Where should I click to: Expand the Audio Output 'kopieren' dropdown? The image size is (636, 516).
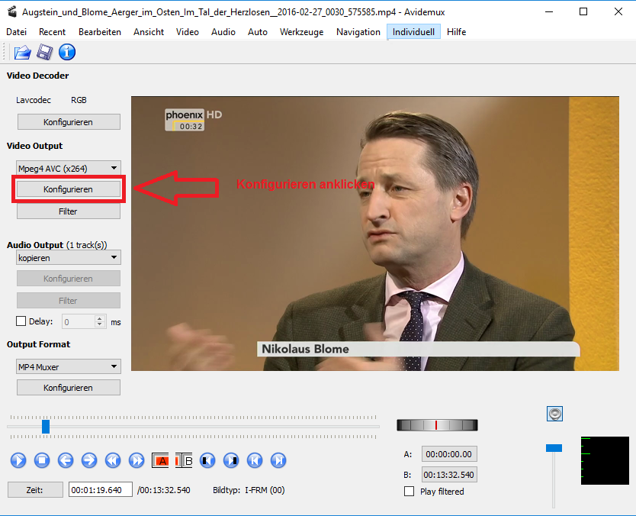69,258
